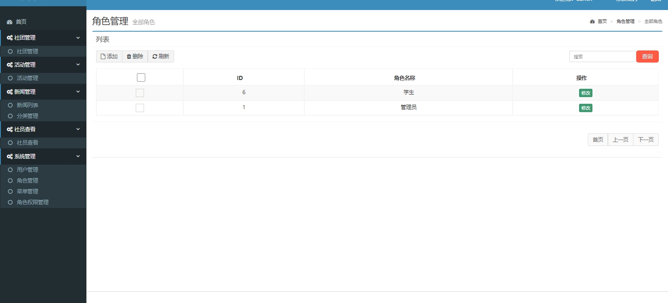Click the 下一页 pagination button

pos(646,140)
